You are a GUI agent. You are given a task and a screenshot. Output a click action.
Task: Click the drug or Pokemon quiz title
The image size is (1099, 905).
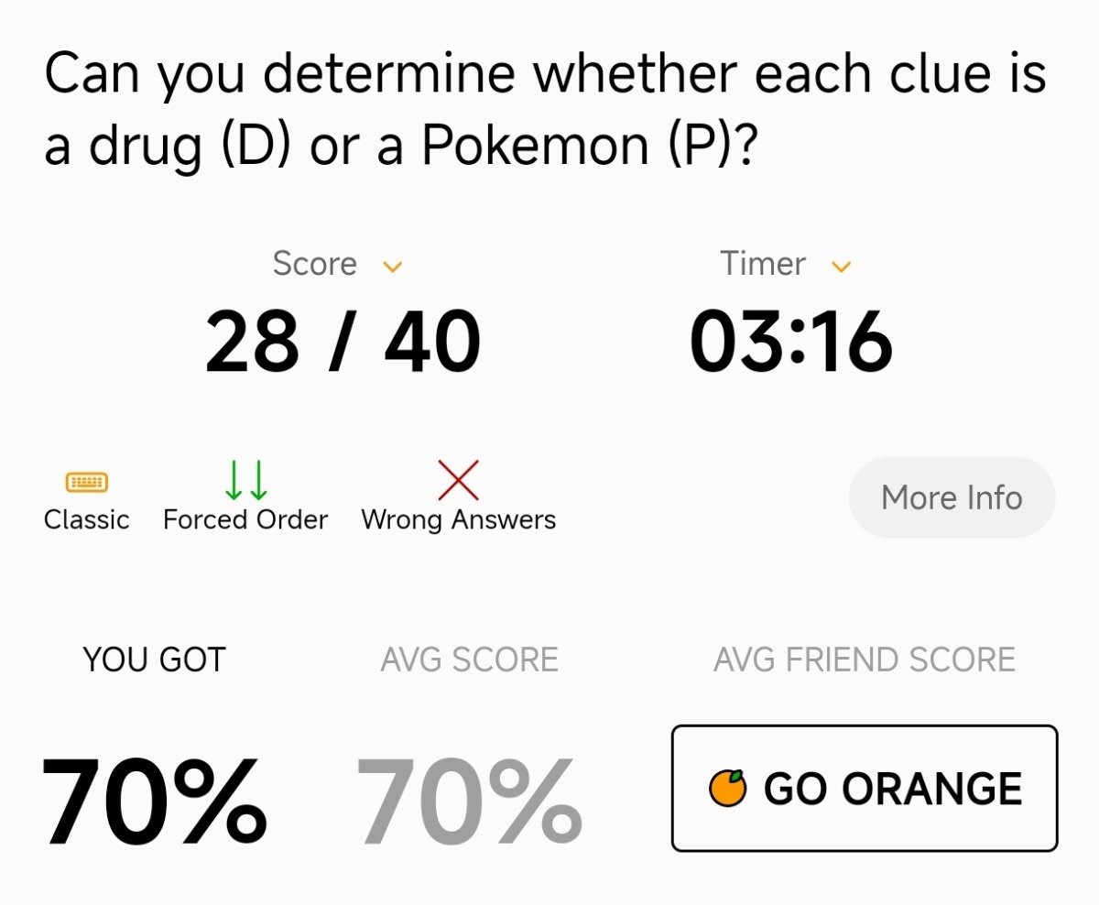[545, 110]
